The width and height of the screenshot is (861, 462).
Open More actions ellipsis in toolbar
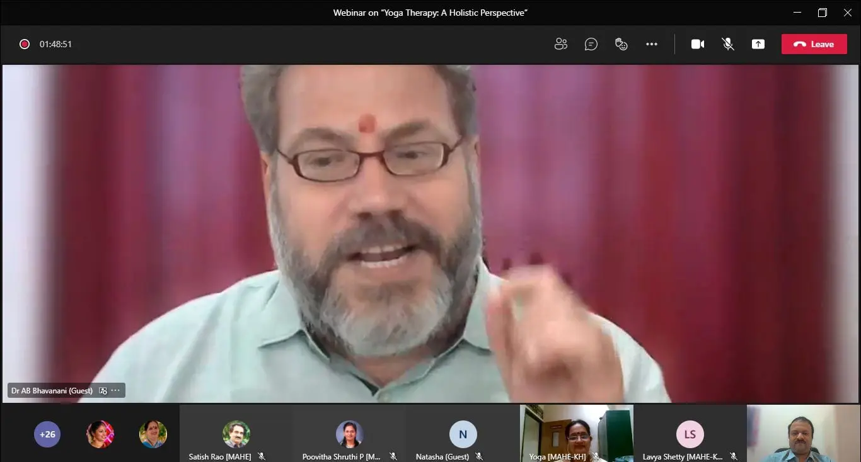(652, 44)
